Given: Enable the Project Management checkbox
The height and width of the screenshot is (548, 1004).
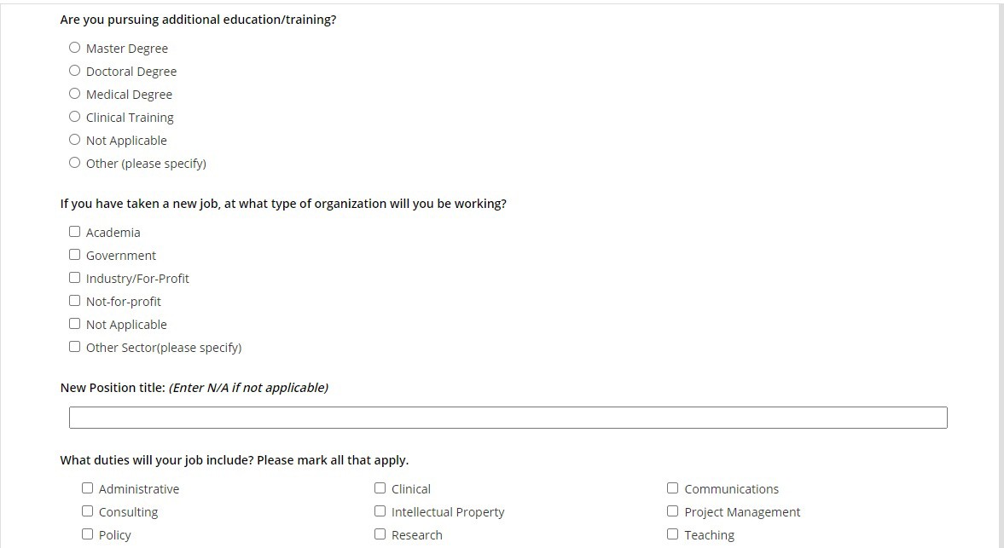Looking at the screenshot, I should 673,511.
